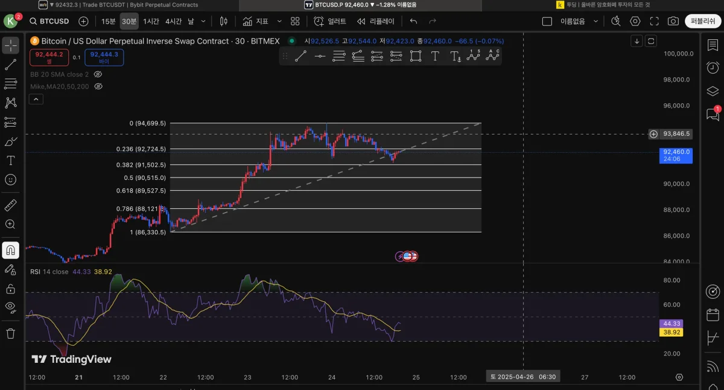Image resolution: width=724 pixels, height=390 pixels.
Task: Toggle hide all drawings eye icon
Action: pyautogui.click(x=10, y=307)
